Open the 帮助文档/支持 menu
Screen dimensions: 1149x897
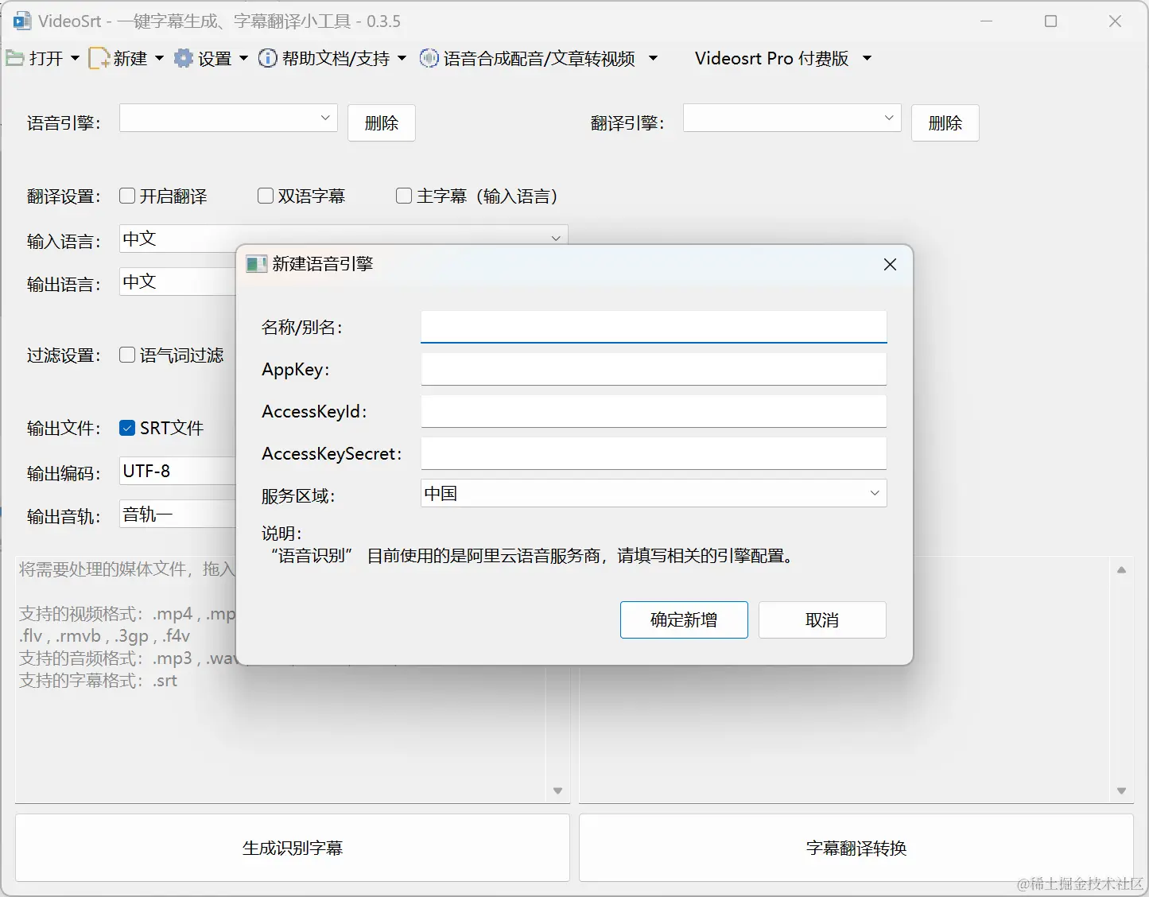336,58
